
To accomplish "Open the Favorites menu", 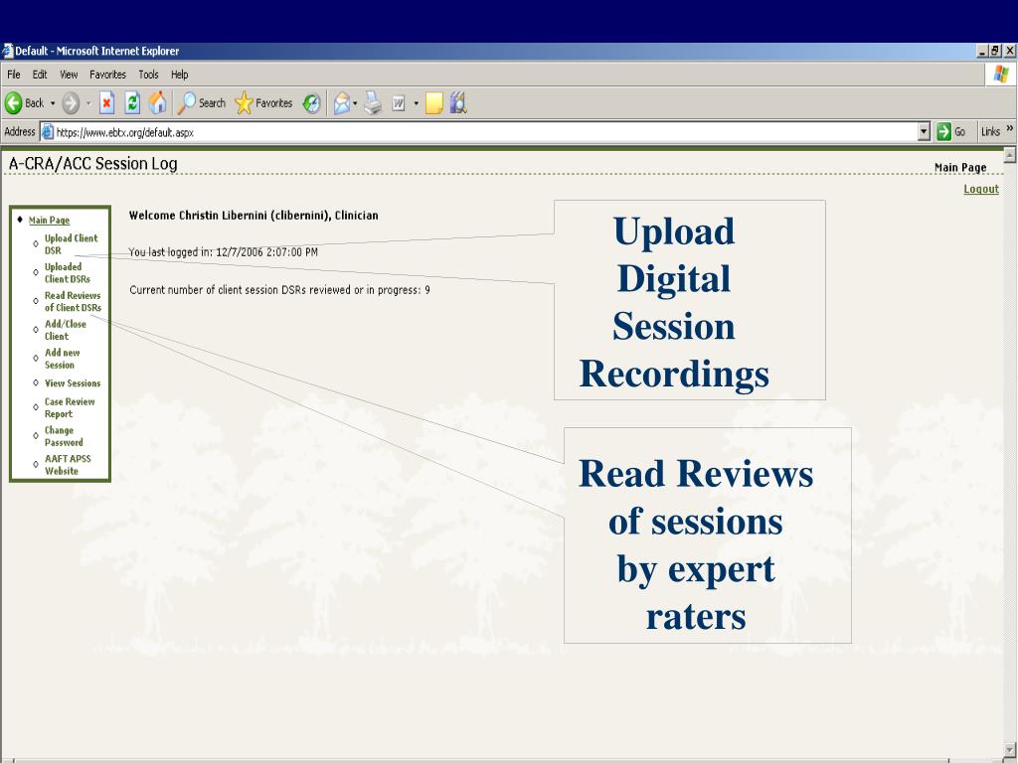I will (x=107, y=75).
